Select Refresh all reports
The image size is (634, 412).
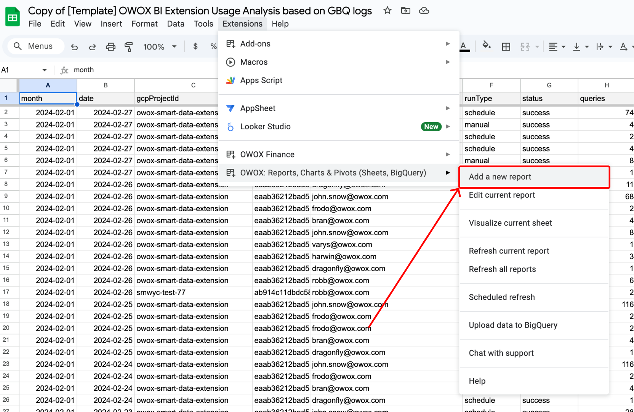534,269
